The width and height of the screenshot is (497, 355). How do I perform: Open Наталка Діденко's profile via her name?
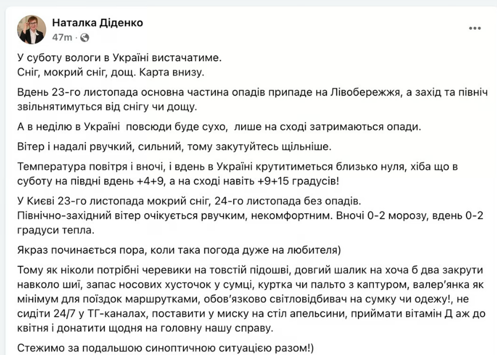[x=97, y=23]
